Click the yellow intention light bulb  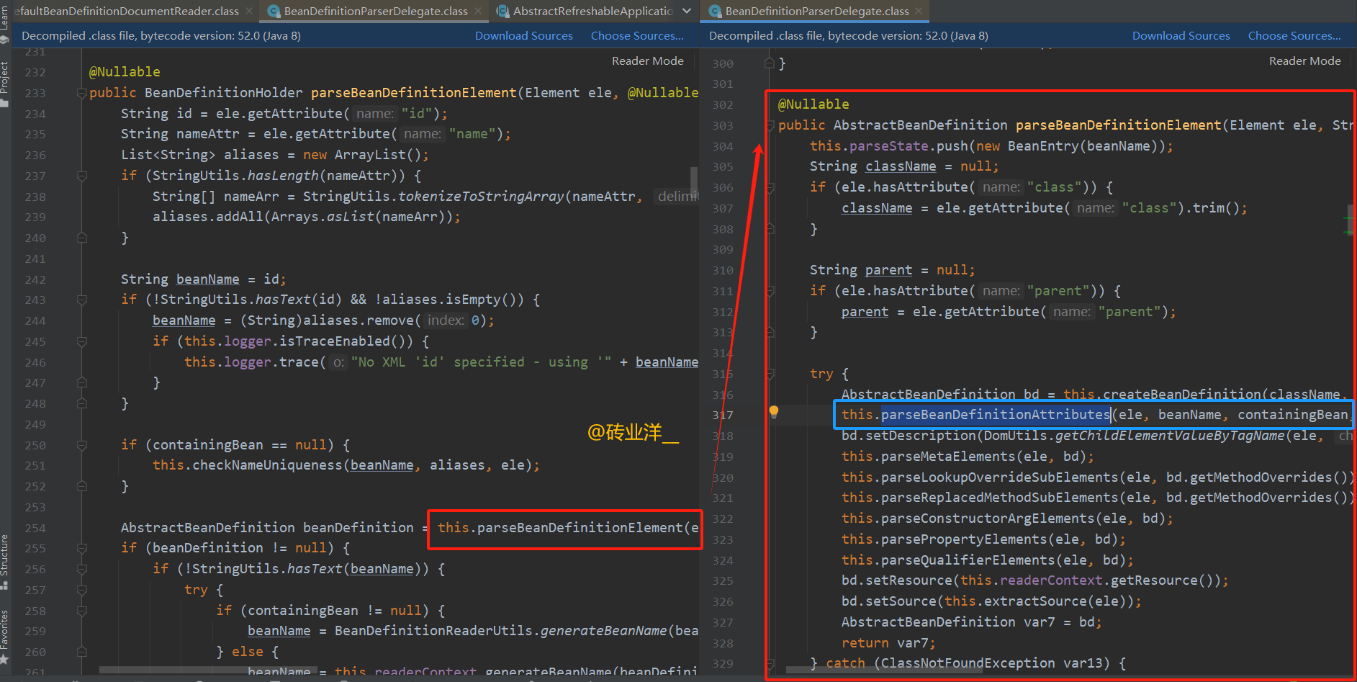[x=774, y=412]
